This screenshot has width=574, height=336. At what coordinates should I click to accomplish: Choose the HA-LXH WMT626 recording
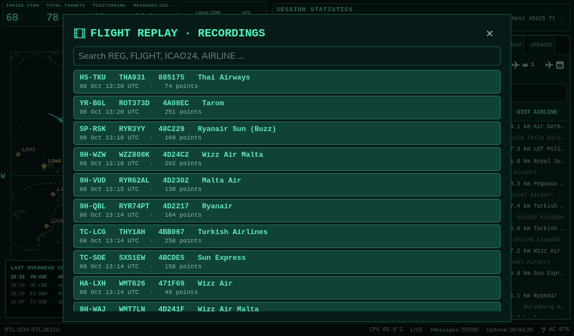(x=286, y=288)
